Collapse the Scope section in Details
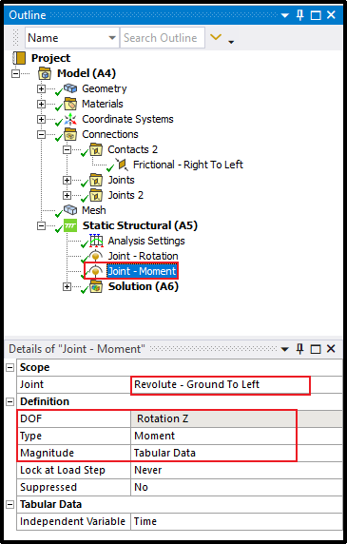This screenshot has width=347, height=544. coord(10,368)
